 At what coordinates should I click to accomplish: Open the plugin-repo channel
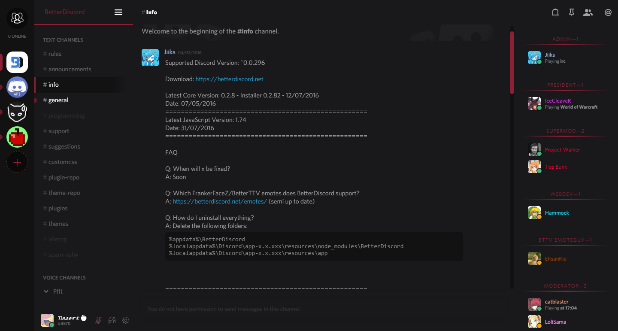click(84, 177)
